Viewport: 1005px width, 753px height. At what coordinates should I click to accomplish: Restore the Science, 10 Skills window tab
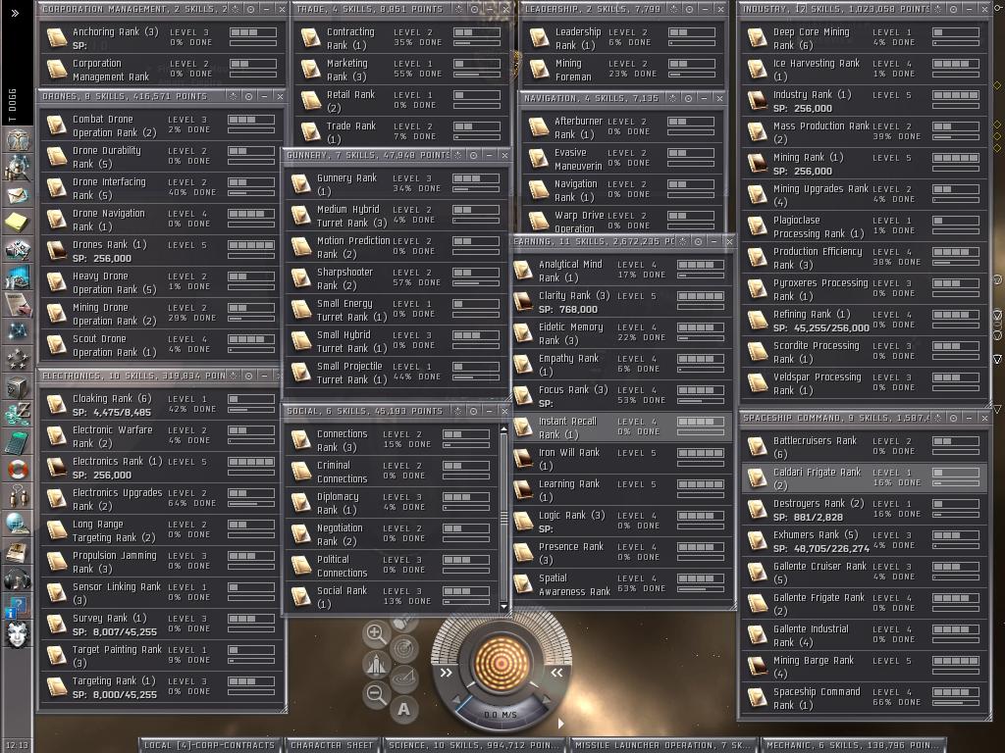click(x=474, y=745)
